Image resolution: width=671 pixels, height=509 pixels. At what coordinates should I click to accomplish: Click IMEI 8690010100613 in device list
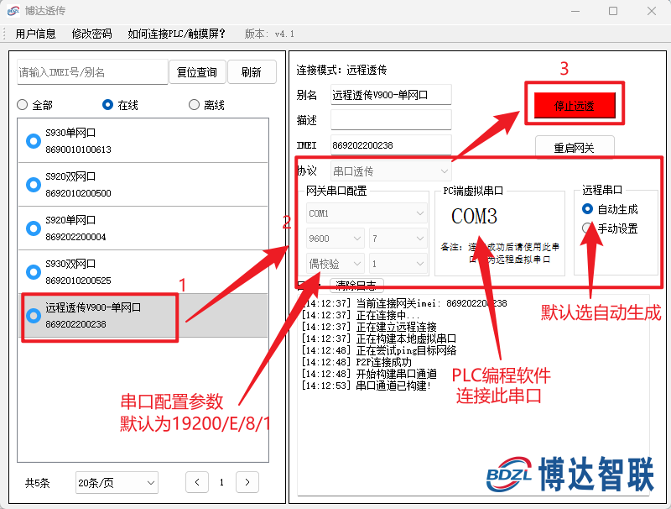click(x=78, y=150)
